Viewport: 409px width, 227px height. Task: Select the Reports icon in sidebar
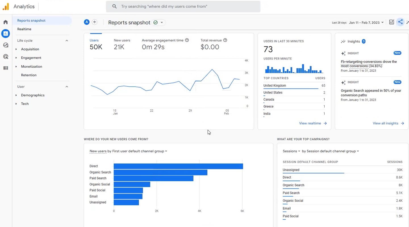click(x=5, y=33)
